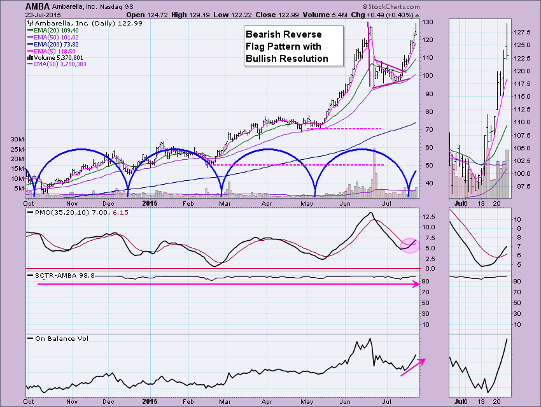This screenshot has width=541, height=407.
Task: Click the June volume spike bar
Action: coord(374,173)
